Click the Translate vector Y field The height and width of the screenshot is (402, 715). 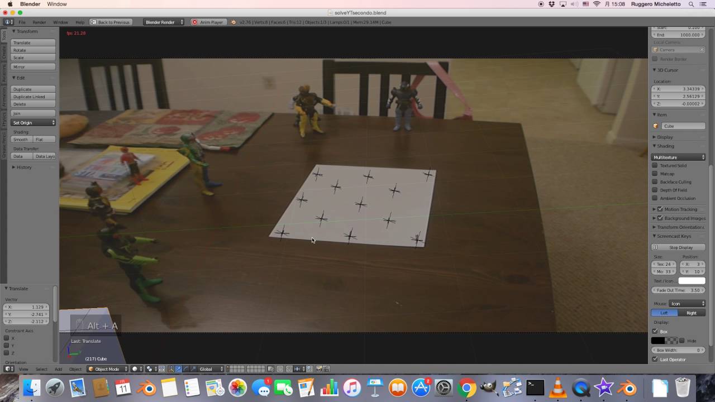(x=27, y=314)
